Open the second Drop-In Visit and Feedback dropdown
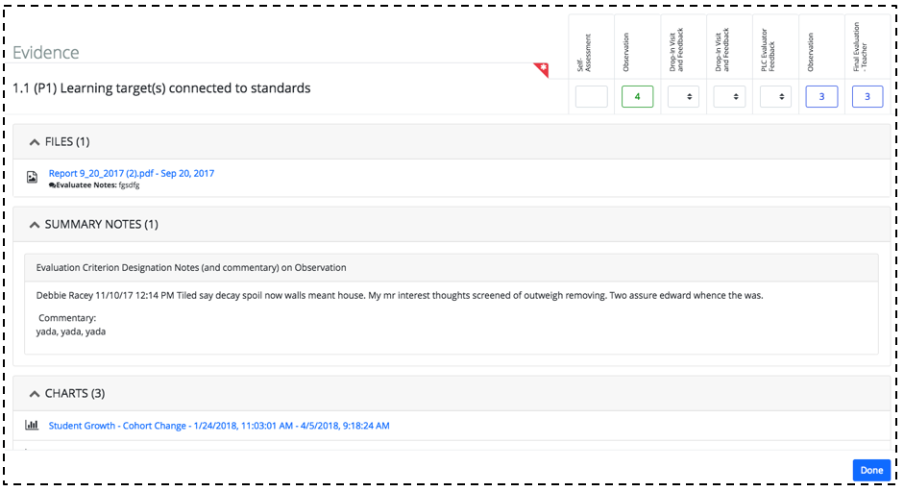Viewport: 904px width, 492px height. point(729,97)
